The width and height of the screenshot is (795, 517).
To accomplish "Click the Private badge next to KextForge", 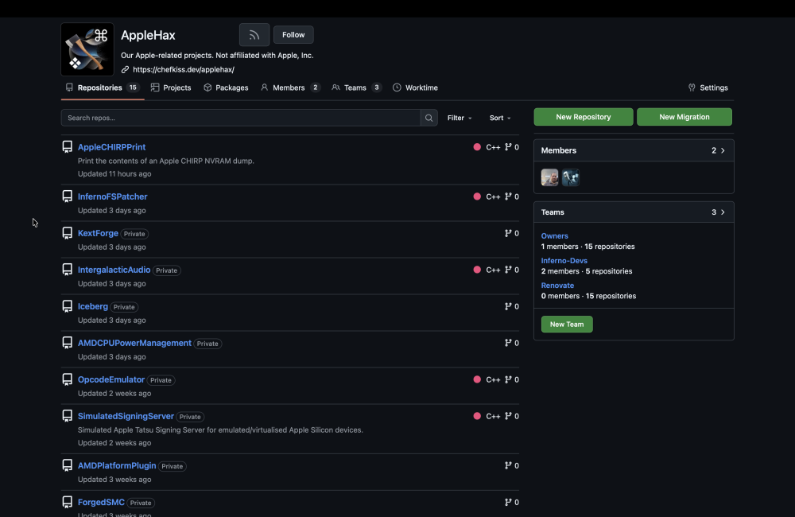I will (x=134, y=234).
